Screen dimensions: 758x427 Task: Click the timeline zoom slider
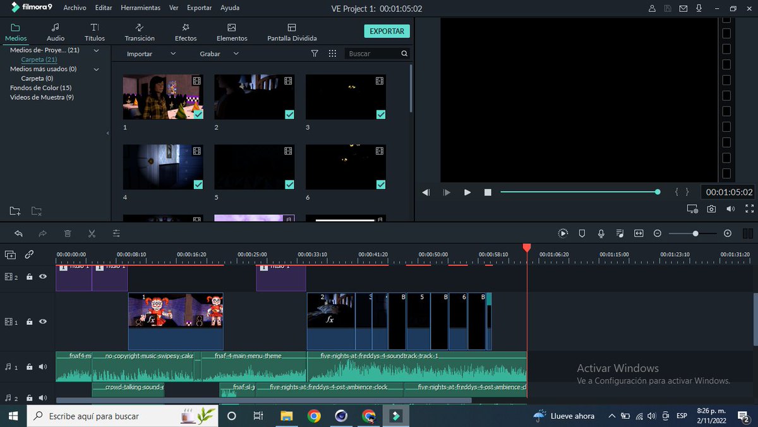693,233
